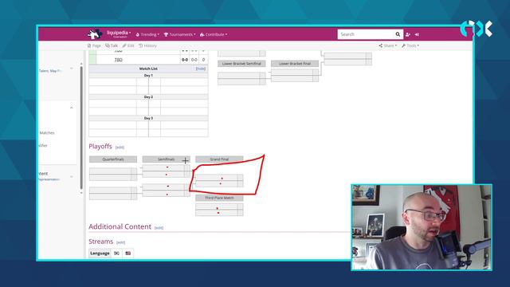Open the Edit tab
The width and height of the screenshot is (510, 287).
(128, 45)
